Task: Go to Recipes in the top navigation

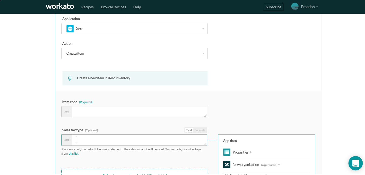Action: click(87, 7)
